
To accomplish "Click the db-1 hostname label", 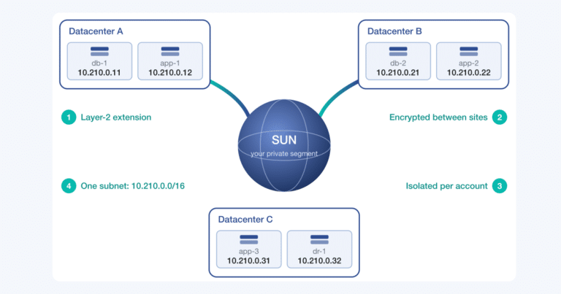I will [x=99, y=63].
